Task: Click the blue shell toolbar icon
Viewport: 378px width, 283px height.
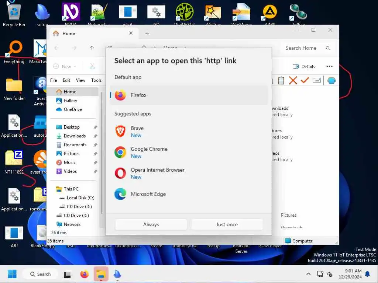Action: pyautogui.click(x=331, y=80)
